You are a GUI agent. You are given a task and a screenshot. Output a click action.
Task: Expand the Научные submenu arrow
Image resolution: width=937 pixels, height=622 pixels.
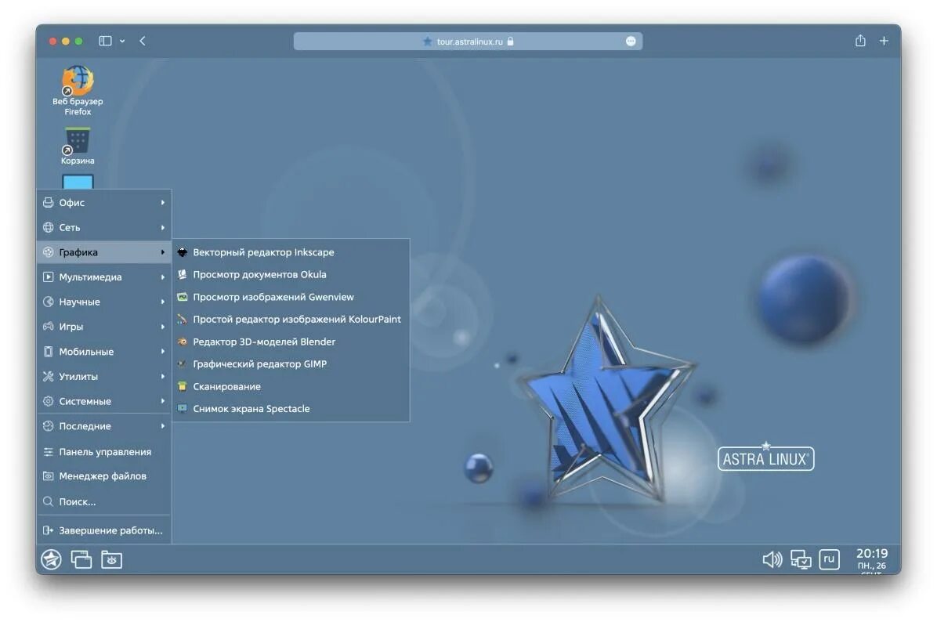(162, 302)
